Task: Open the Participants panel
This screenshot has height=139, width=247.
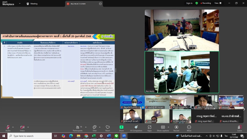Action: pyautogui.click(x=77, y=127)
